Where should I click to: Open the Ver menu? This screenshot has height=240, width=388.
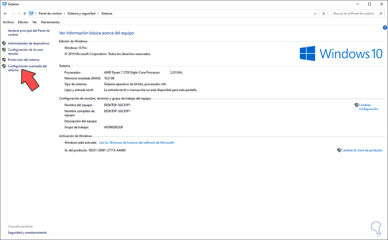click(35, 22)
